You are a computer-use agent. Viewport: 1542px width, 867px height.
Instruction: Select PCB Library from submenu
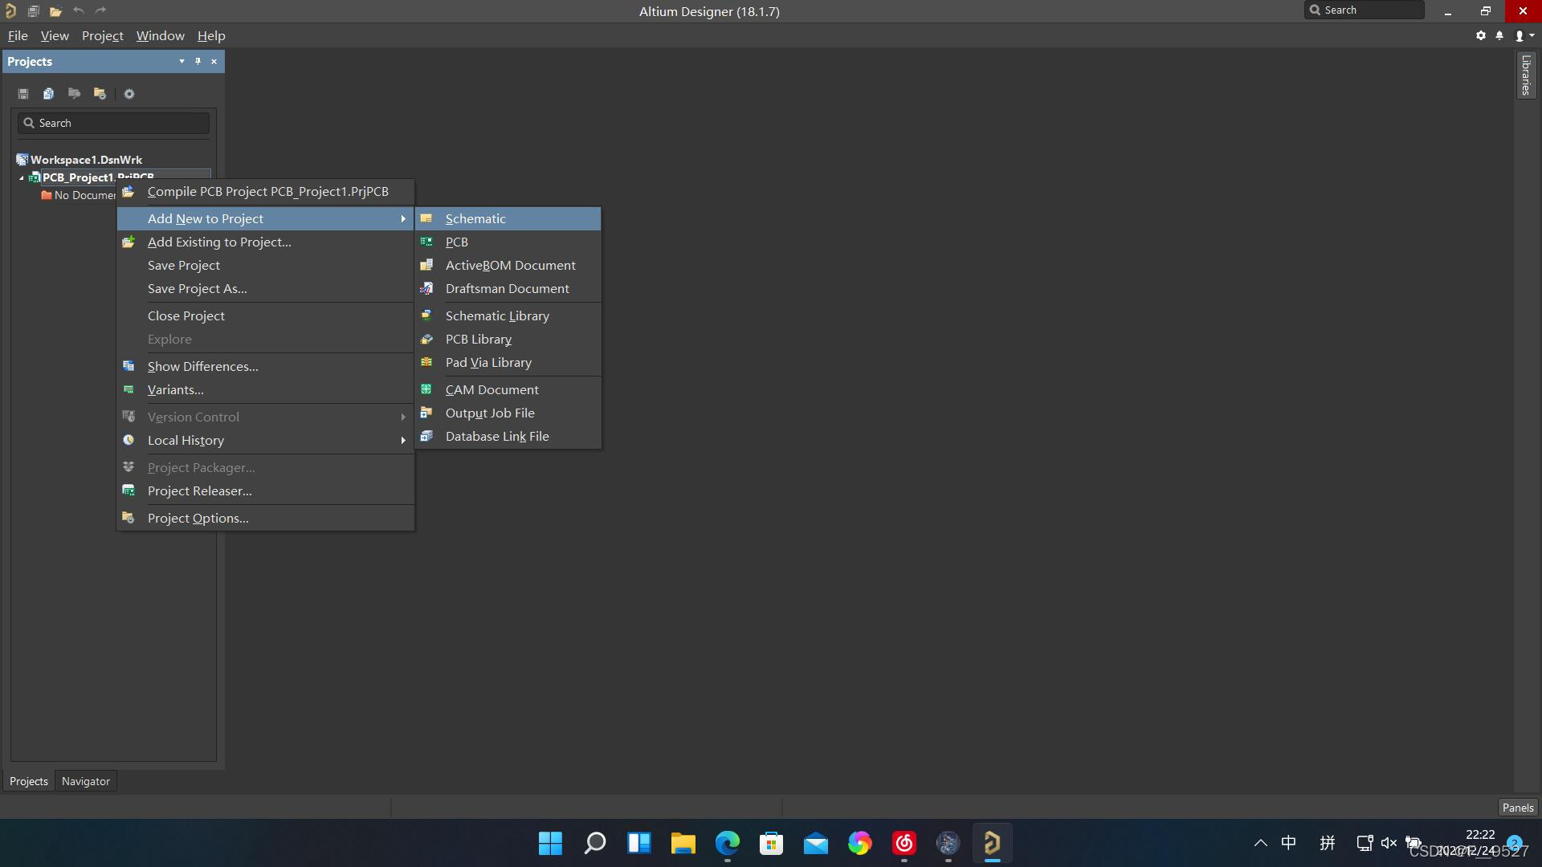(x=478, y=339)
